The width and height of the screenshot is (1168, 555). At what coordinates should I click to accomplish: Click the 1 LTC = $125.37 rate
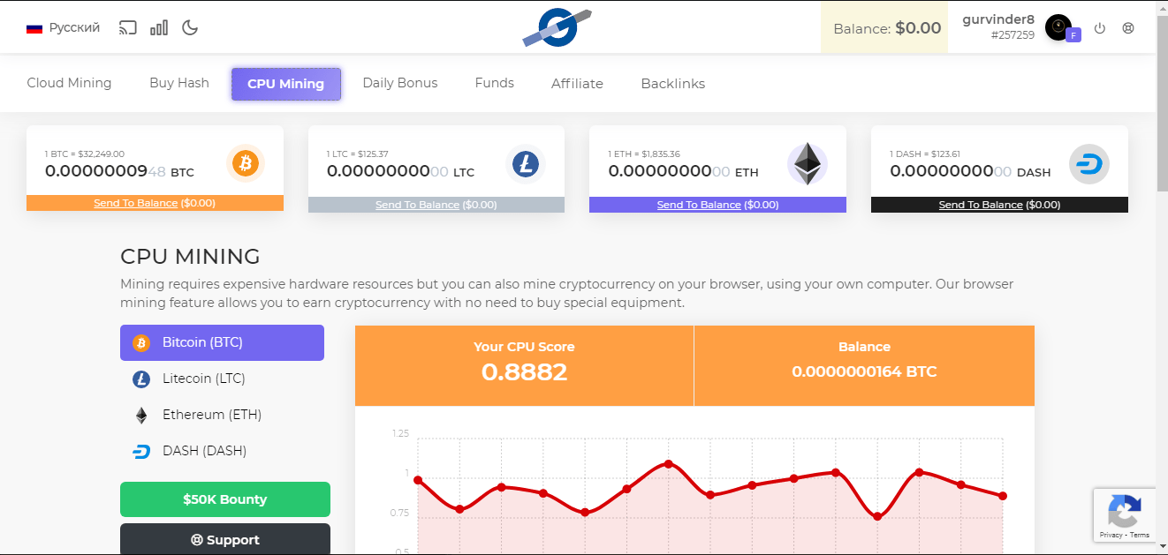point(358,154)
